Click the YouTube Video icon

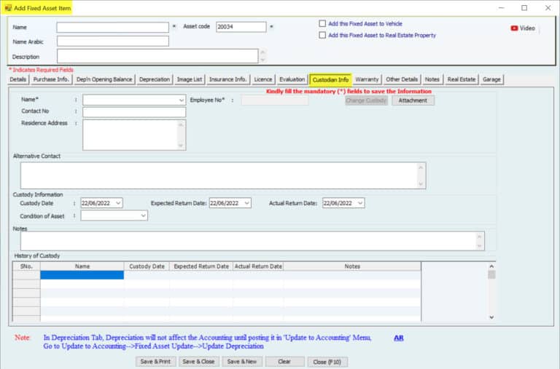[515, 28]
